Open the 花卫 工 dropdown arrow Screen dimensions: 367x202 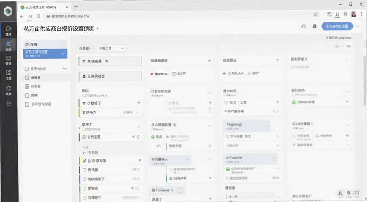point(278,102)
